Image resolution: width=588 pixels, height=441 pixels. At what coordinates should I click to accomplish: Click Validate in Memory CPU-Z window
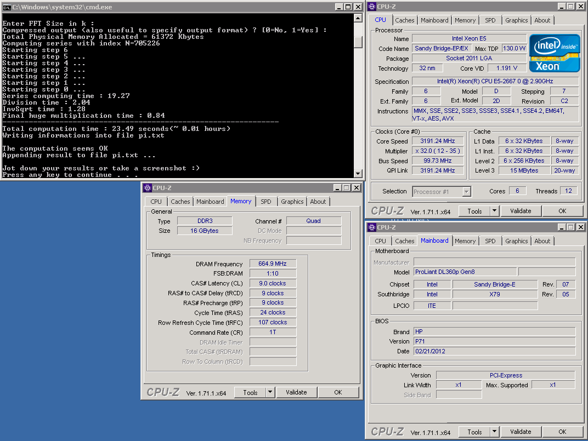pyautogui.click(x=296, y=392)
